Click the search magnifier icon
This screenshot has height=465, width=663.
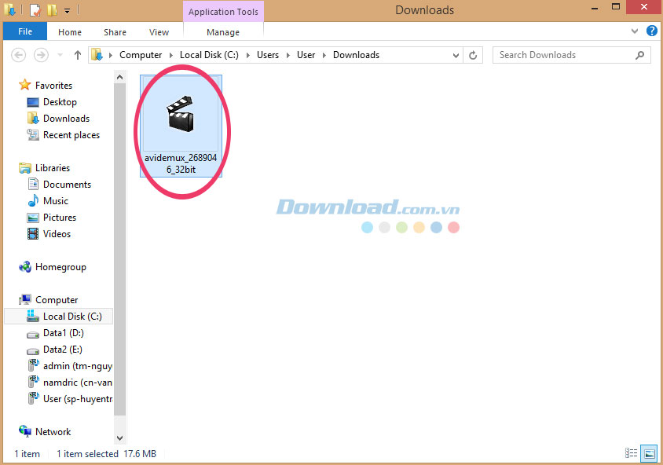click(x=639, y=55)
